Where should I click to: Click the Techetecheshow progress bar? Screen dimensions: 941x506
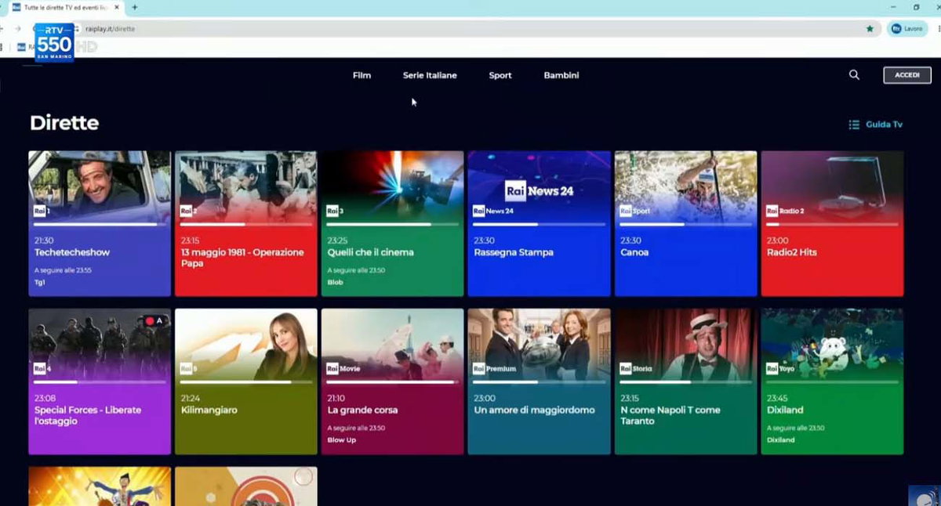pyautogui.click(x=100, y=225)
